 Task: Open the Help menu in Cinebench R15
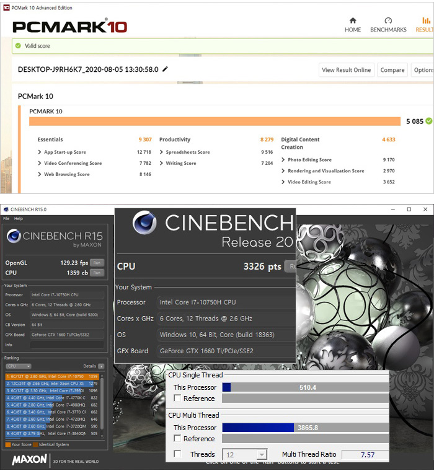(x=19, y=219)
